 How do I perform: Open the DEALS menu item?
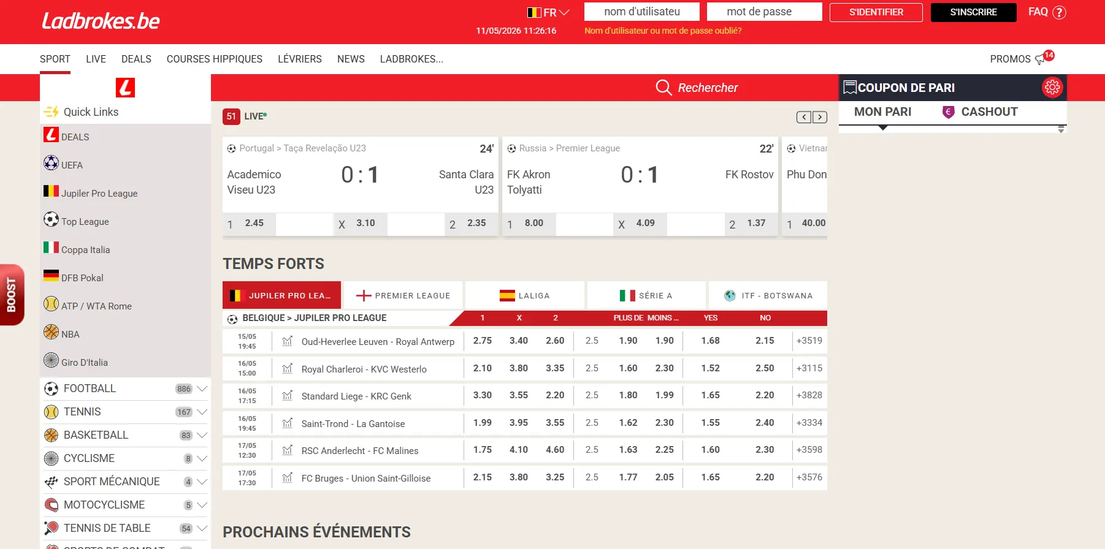click(x=136, y=59)
